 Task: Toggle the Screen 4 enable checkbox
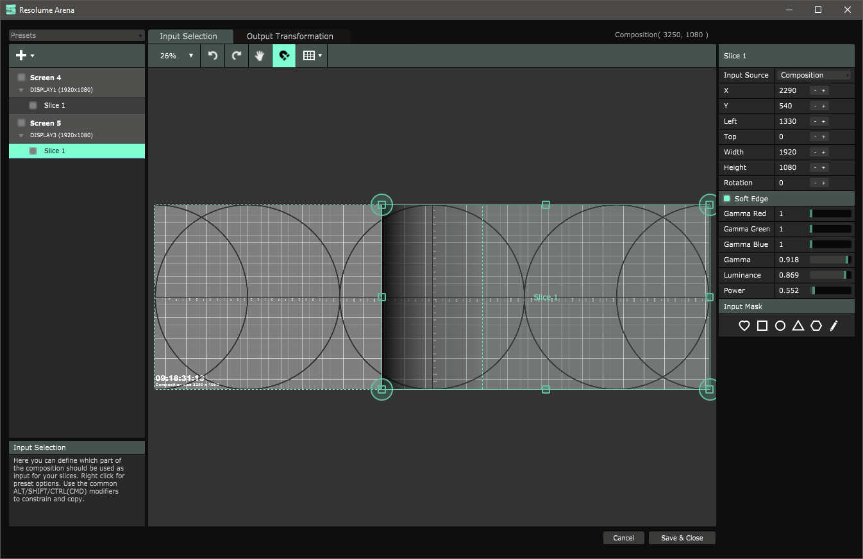coord(22,78)
